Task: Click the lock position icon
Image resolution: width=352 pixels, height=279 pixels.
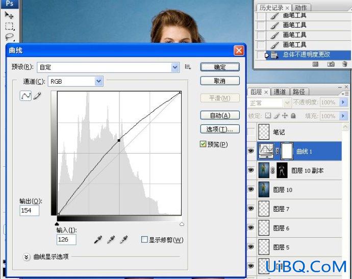Action: tap(285, 116)
